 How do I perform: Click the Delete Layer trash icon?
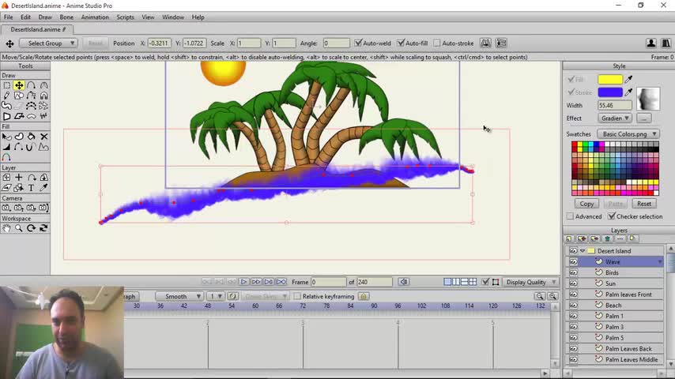point(607,238)
